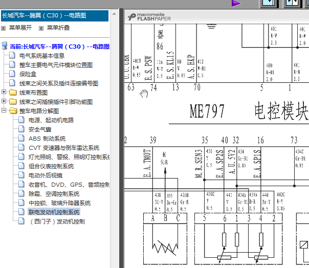The height and width of the screenshot is (268, 309).
Task: Click page icon next to 电动外后视镜
Action: tap(21, 175)
